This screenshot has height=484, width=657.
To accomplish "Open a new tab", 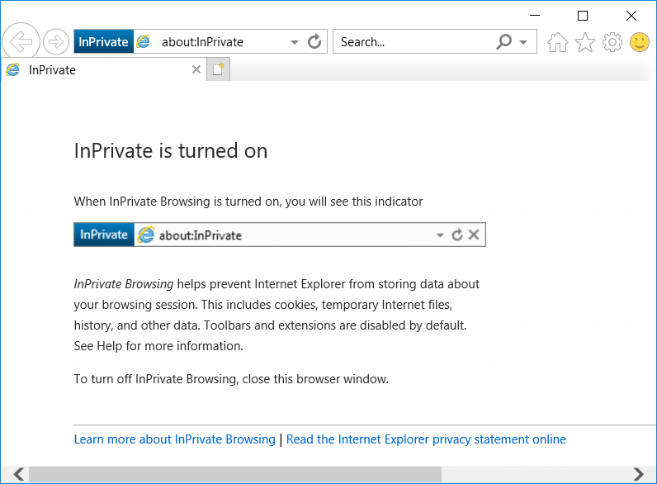I will [x=218, y=70].
